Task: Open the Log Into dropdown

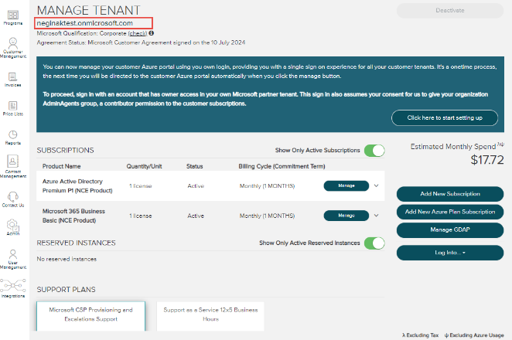Action: (449, 253)
